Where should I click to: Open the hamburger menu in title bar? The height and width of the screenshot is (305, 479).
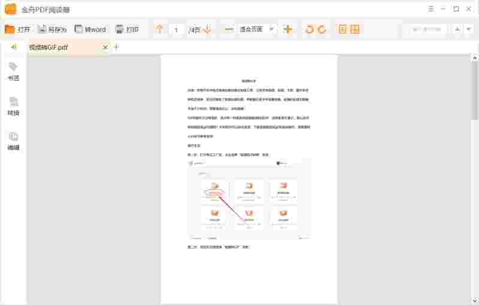click(431, 9)
